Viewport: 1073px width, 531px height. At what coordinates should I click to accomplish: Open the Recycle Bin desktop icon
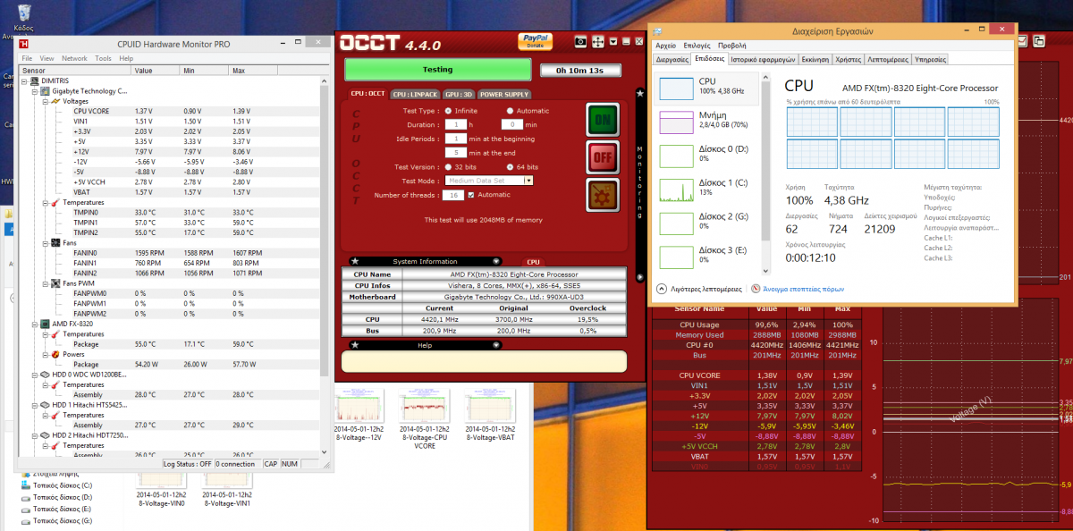click(23, 18)
